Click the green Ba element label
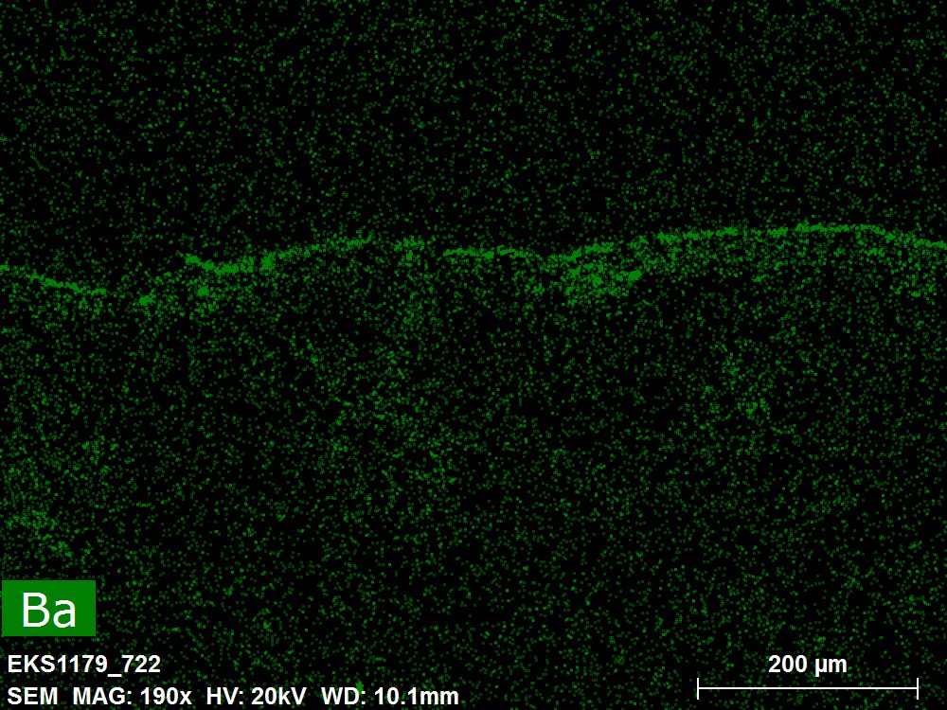947x710 pixels. [x=48, y=608]
